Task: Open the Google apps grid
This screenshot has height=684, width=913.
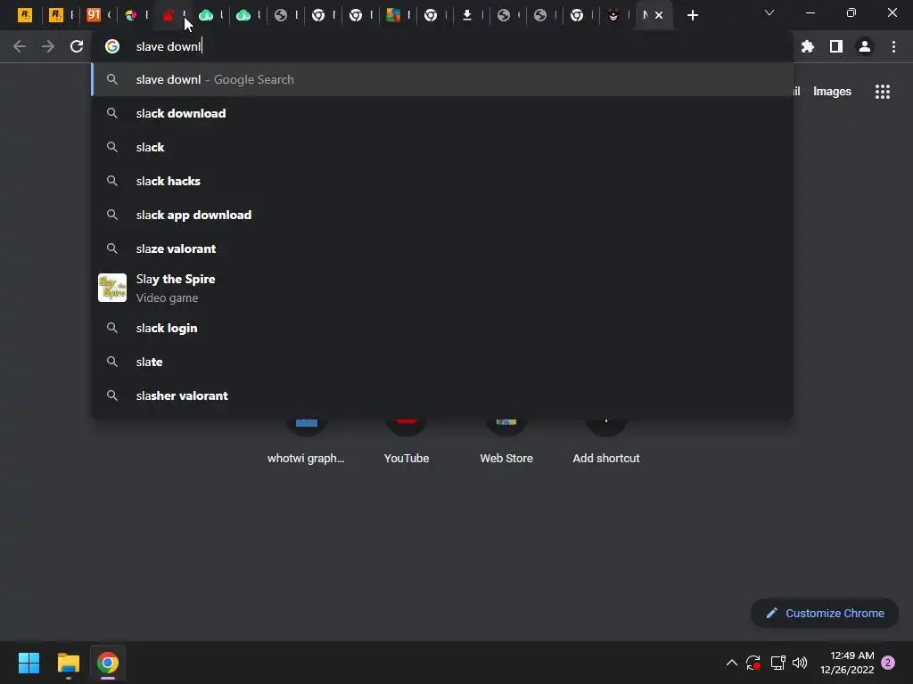Action: [x=883, y=92]
